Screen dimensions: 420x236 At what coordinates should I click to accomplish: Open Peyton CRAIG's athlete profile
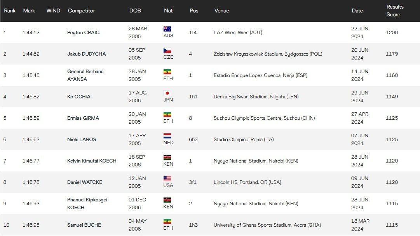coord(83,33)
